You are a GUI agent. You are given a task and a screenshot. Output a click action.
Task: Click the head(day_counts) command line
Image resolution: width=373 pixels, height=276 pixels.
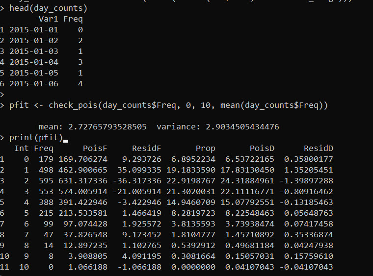click(x=48, y=8)
